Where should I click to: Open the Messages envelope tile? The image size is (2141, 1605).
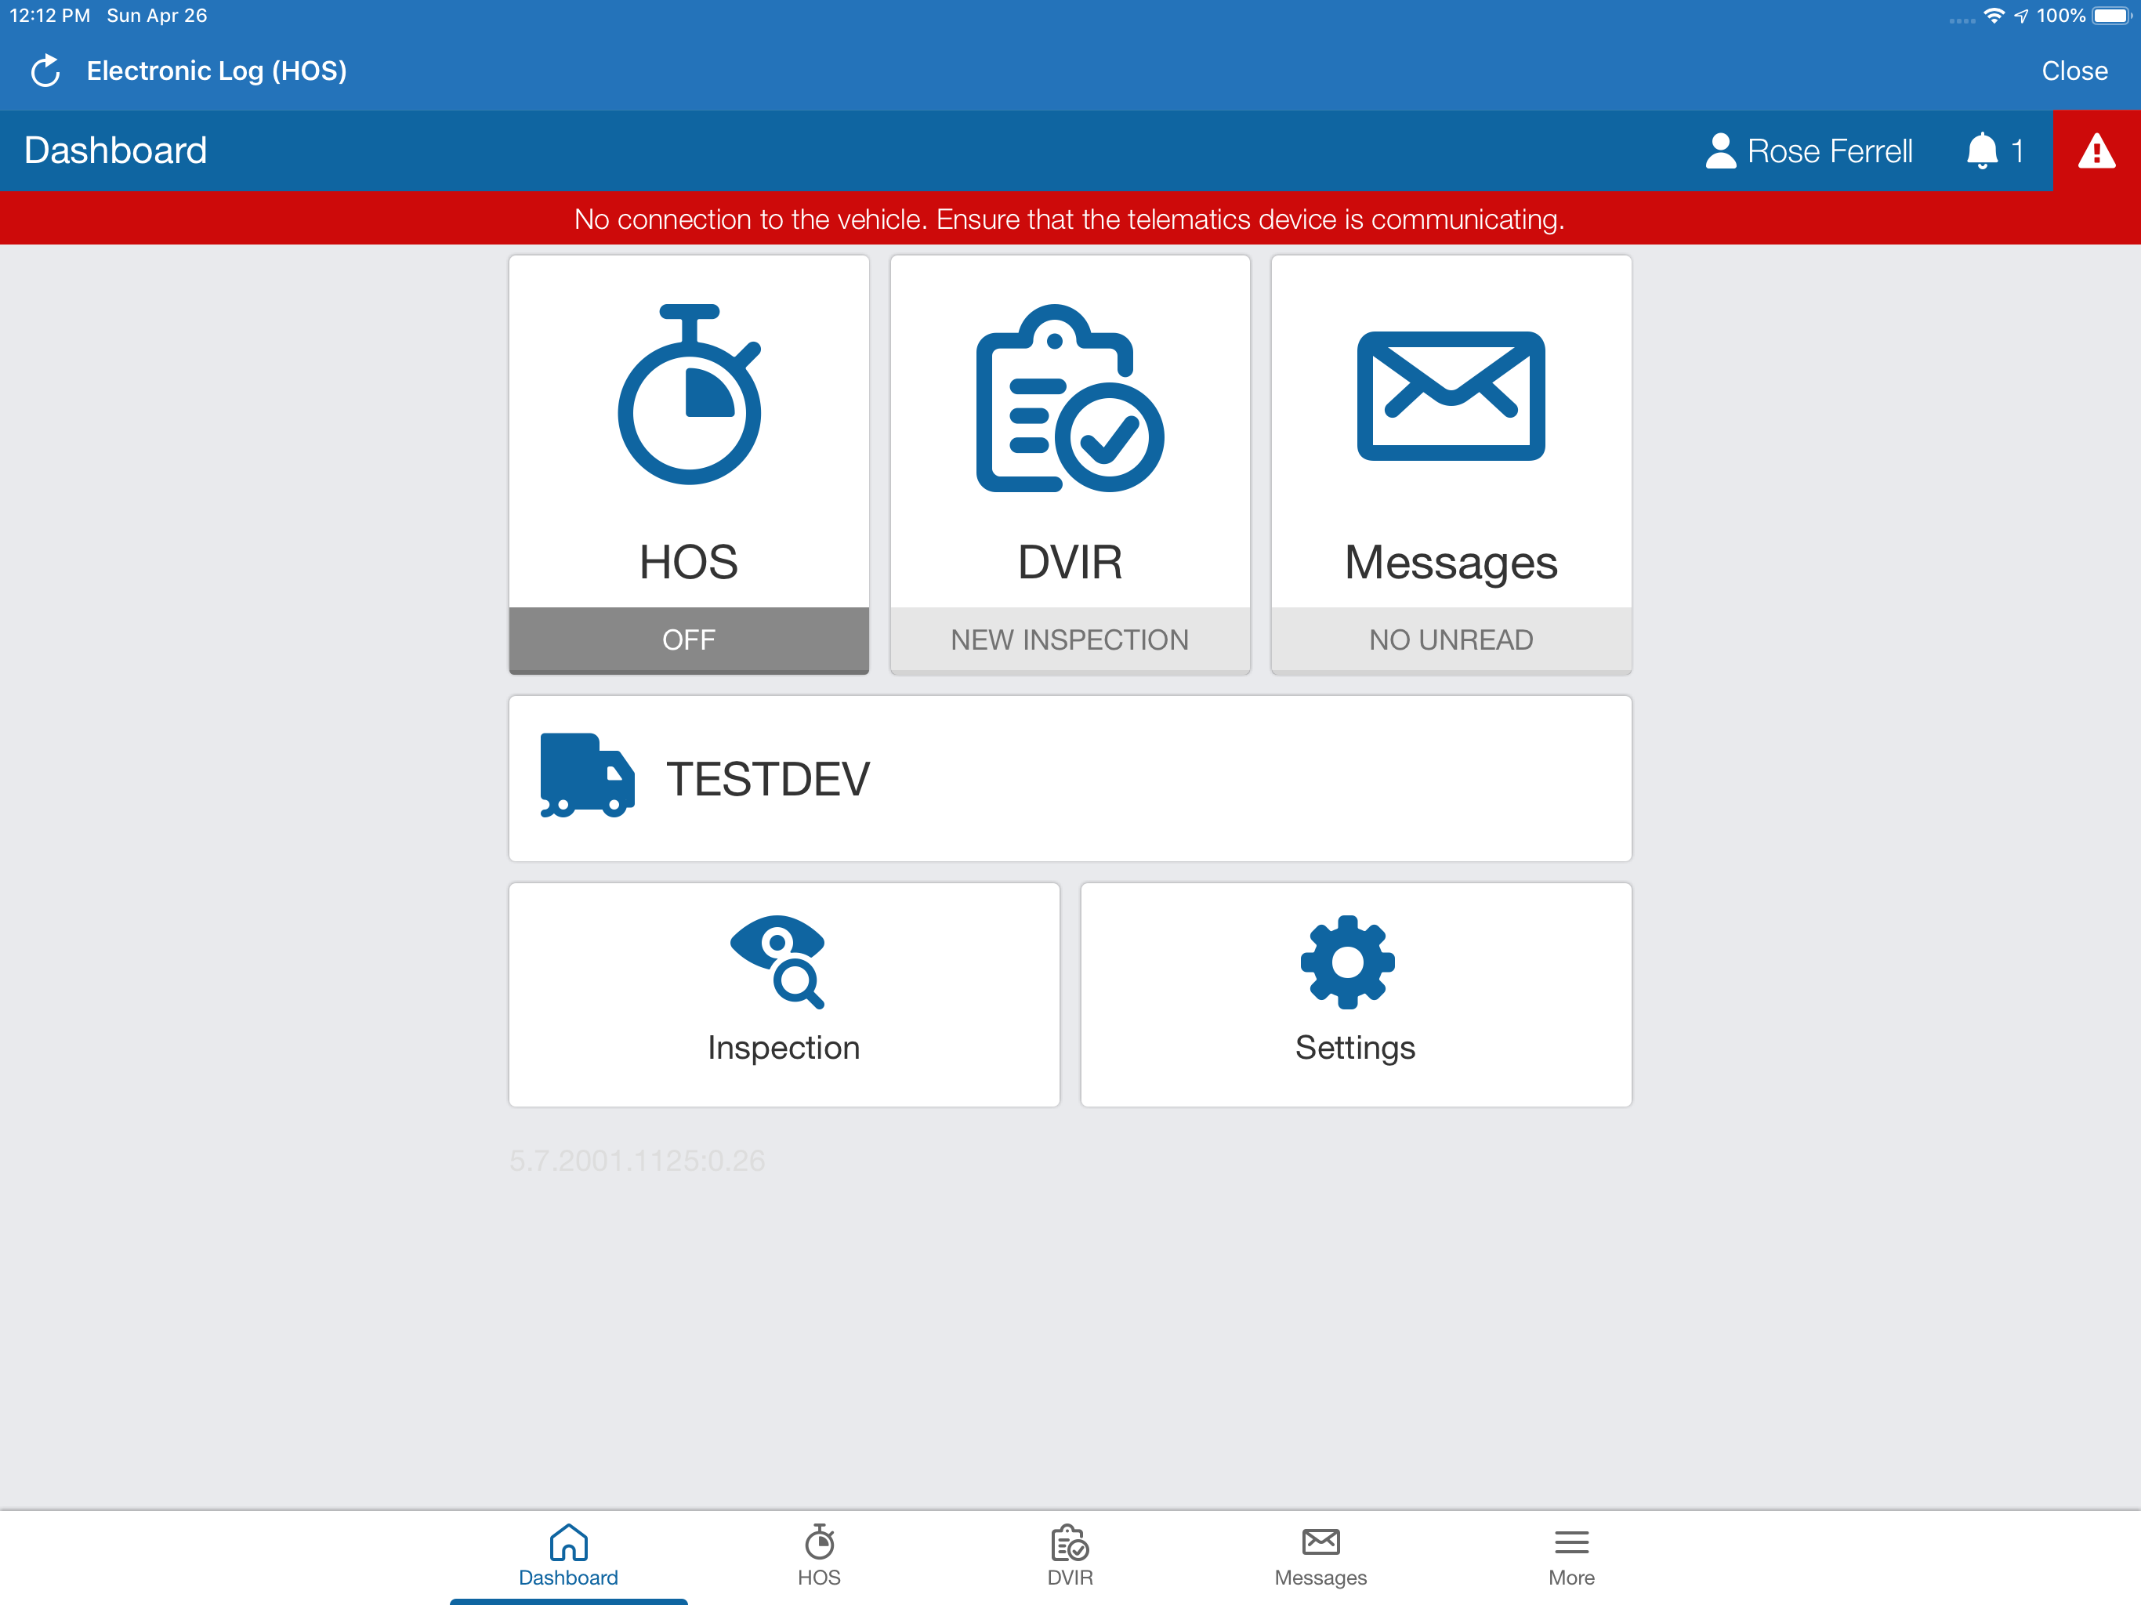click(1450, 431)
